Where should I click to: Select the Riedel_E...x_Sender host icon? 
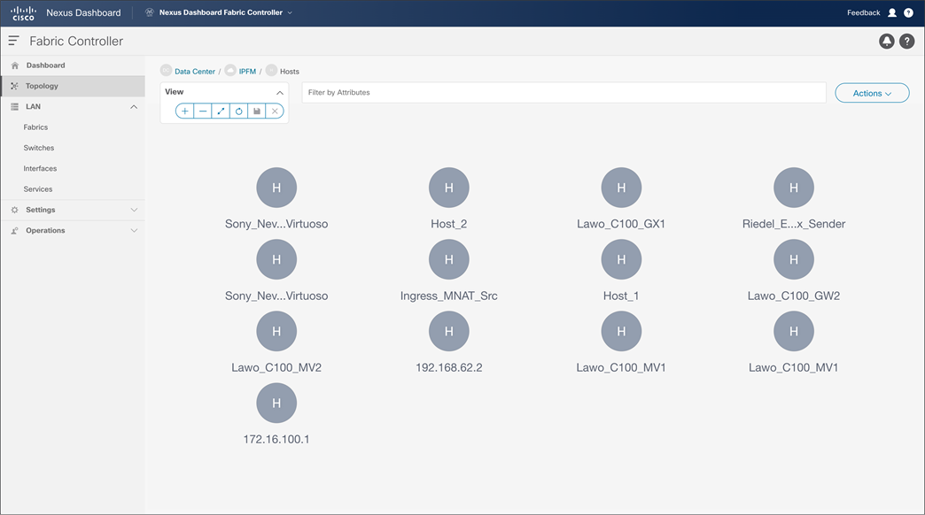(794, 188)
